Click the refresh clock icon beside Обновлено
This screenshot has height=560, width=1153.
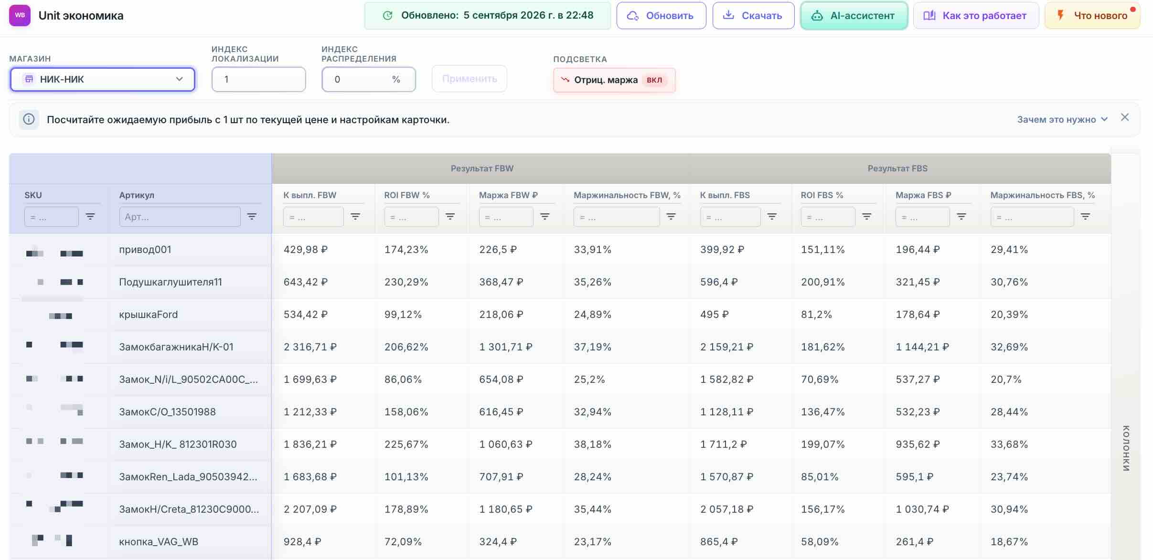(x=388, y=16)
